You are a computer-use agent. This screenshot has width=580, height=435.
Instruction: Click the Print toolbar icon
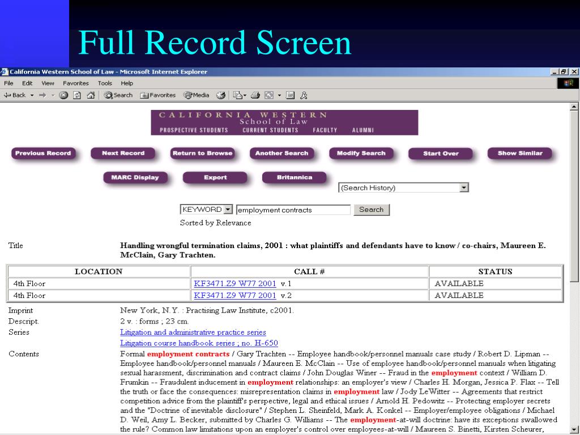point(255,95)
